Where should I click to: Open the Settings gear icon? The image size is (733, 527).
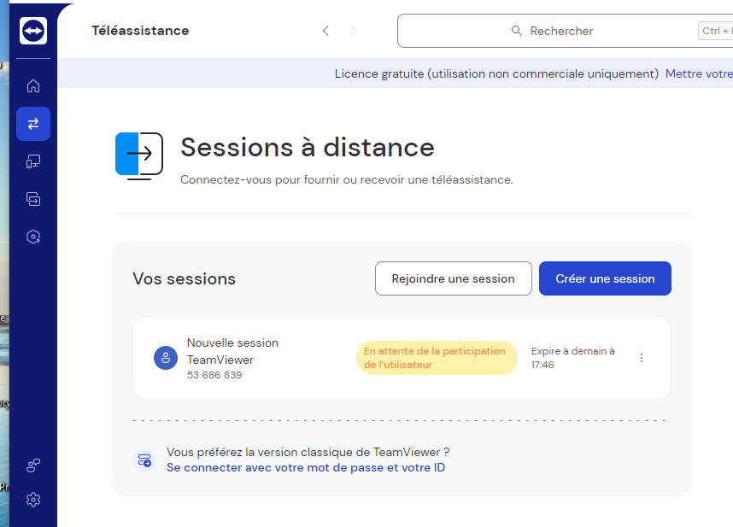(33, 500)
